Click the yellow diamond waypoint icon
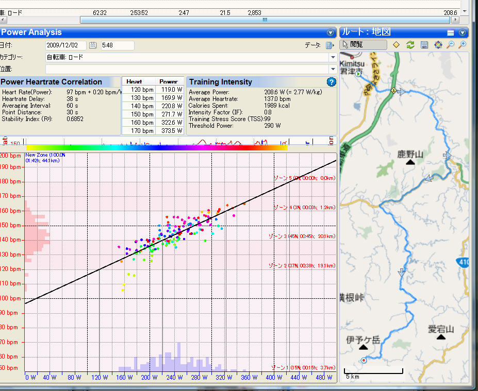Screen dimensions: 478x391 396,45
